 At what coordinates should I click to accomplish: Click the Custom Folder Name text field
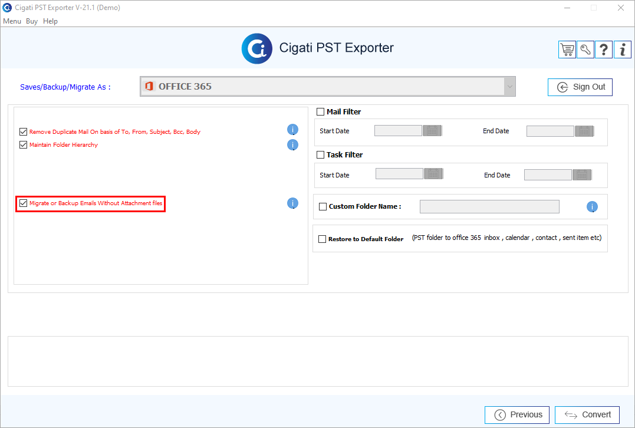tap(489, 206)
